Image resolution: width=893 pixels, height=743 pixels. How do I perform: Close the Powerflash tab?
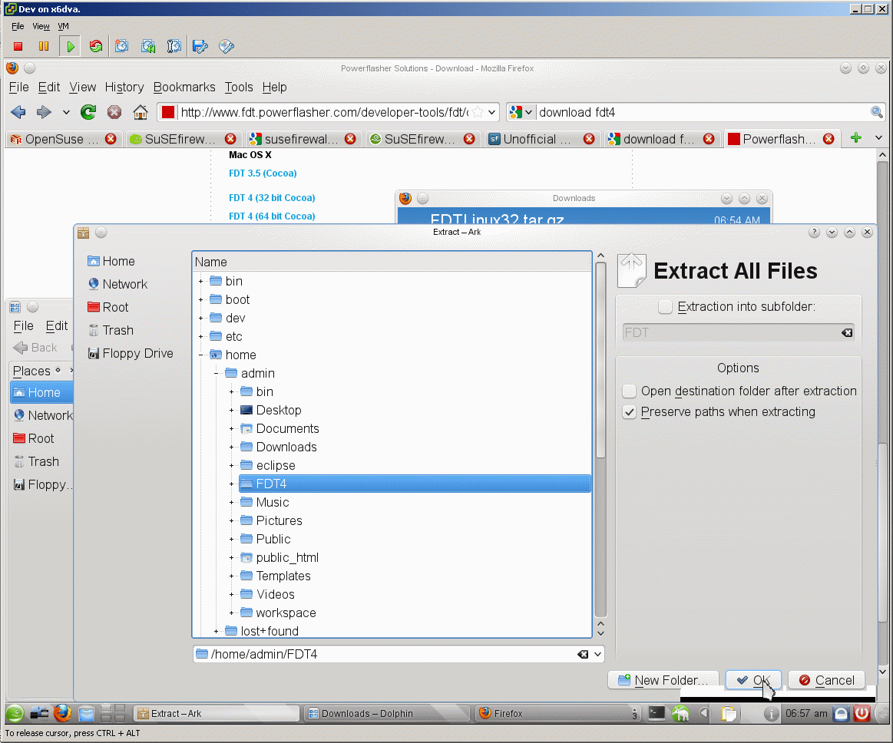pyautogui.click(x=829, y=139)
